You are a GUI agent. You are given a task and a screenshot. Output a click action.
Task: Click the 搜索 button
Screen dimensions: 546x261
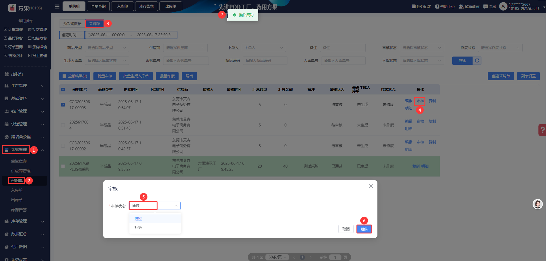(x=463, y=61)
